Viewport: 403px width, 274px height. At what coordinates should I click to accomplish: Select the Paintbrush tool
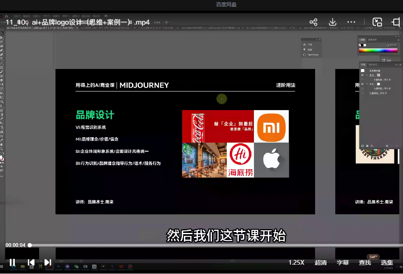2,72
